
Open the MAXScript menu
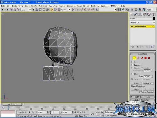[x=115, y=6]
